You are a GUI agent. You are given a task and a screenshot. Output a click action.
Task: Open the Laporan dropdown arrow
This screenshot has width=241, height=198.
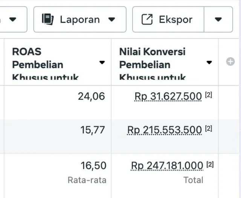pyautogui.click(x=111, y=19)
